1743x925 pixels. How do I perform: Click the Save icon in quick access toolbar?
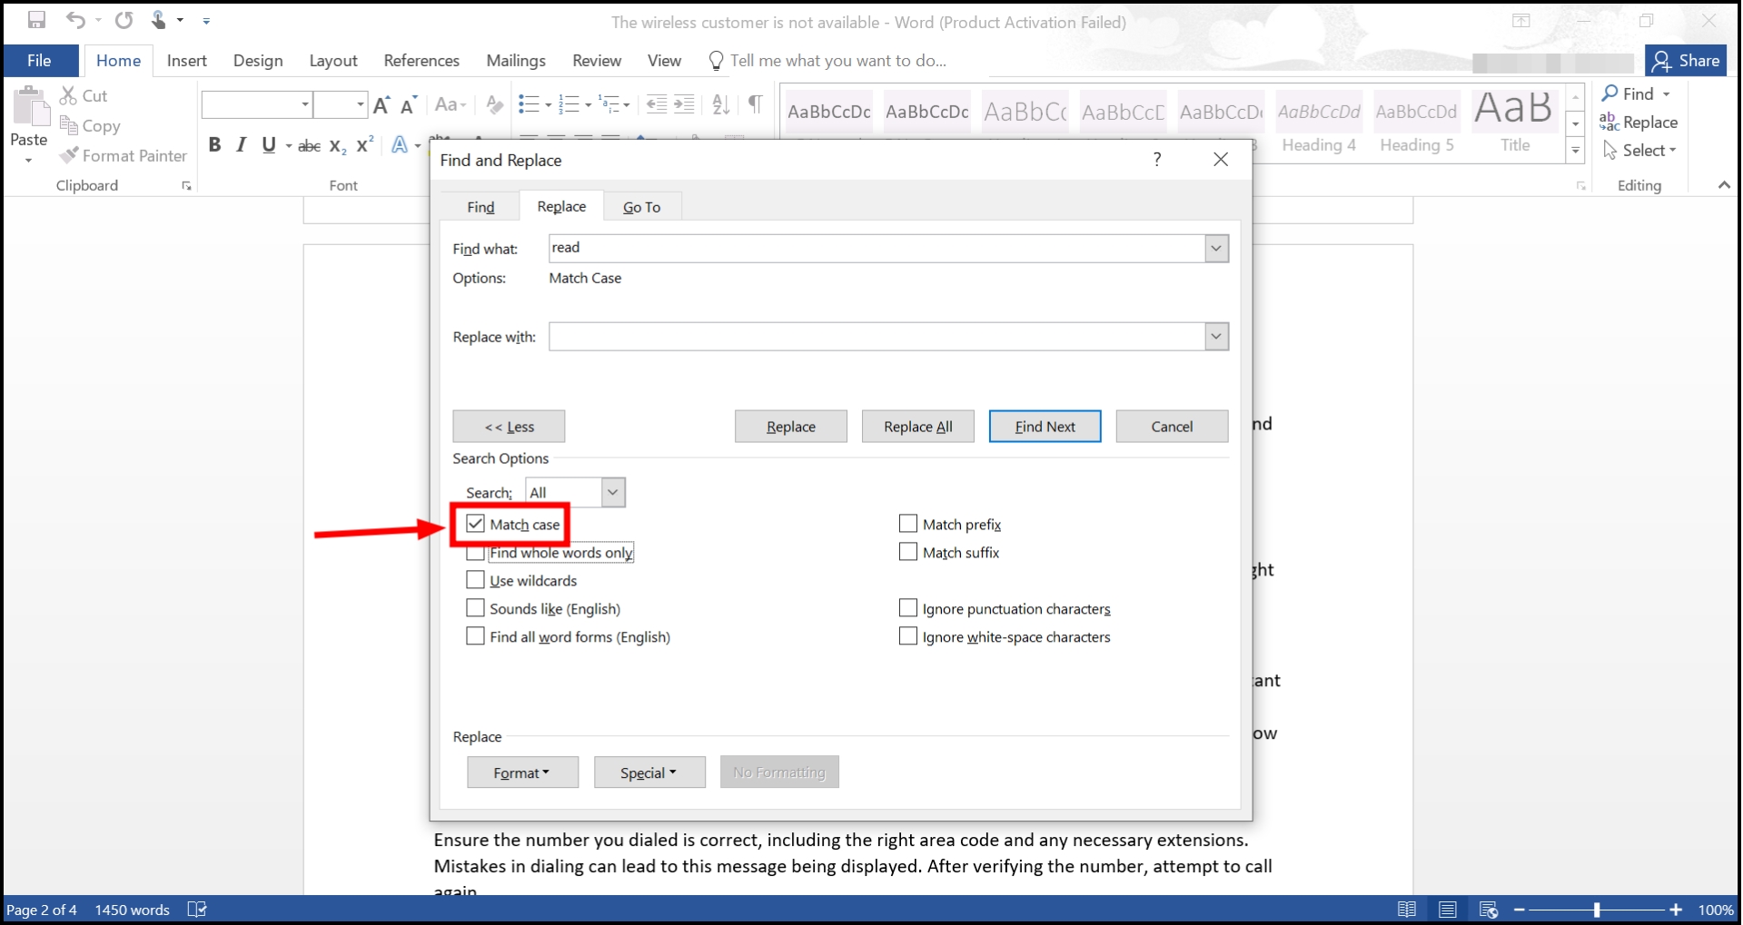36,20
